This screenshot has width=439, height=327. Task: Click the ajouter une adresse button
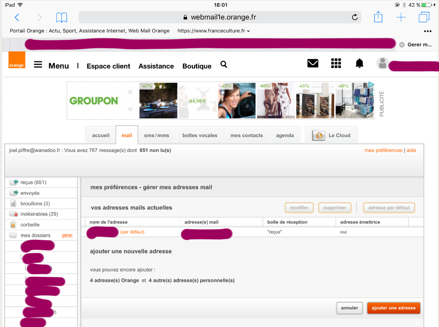point(394,308)
